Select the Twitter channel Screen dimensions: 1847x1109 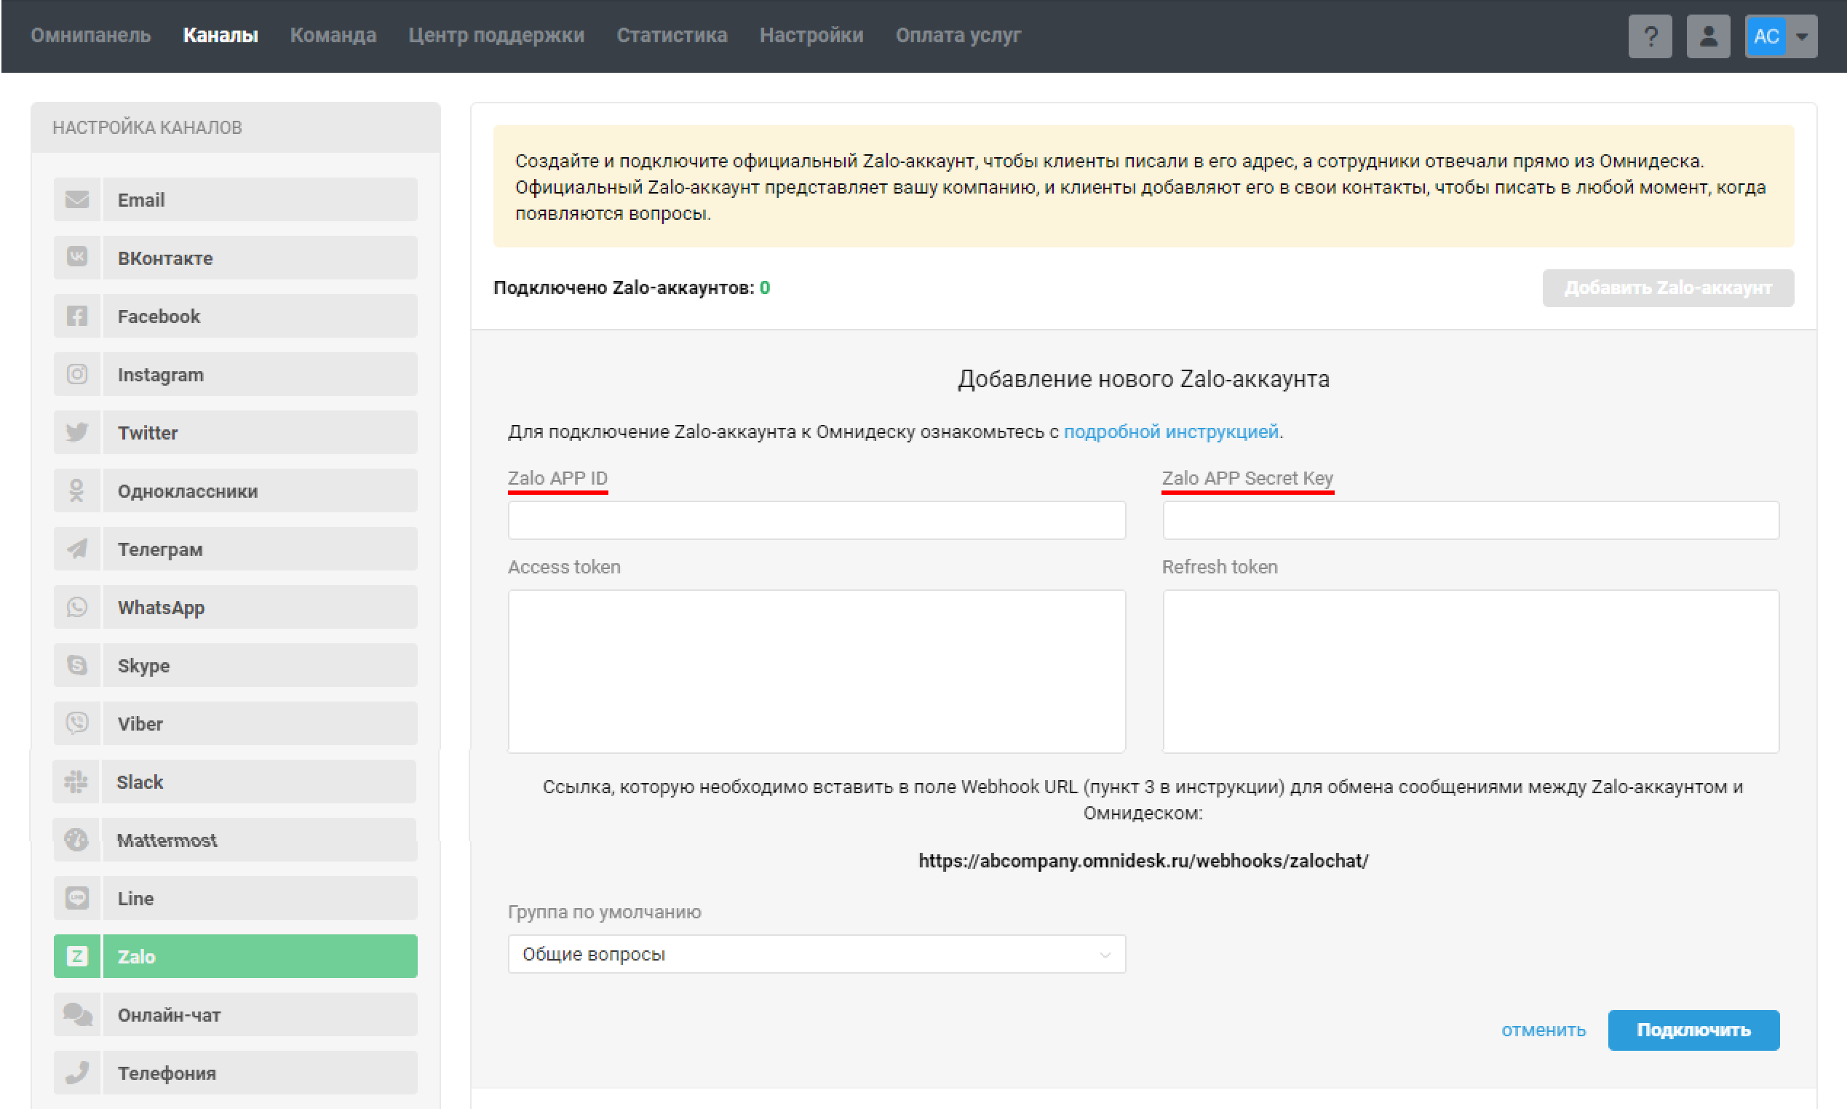235,433
